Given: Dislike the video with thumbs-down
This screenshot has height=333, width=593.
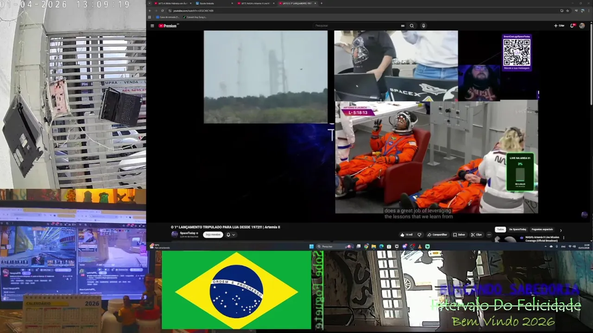Looking at the screenshot, I should [419, 234].
